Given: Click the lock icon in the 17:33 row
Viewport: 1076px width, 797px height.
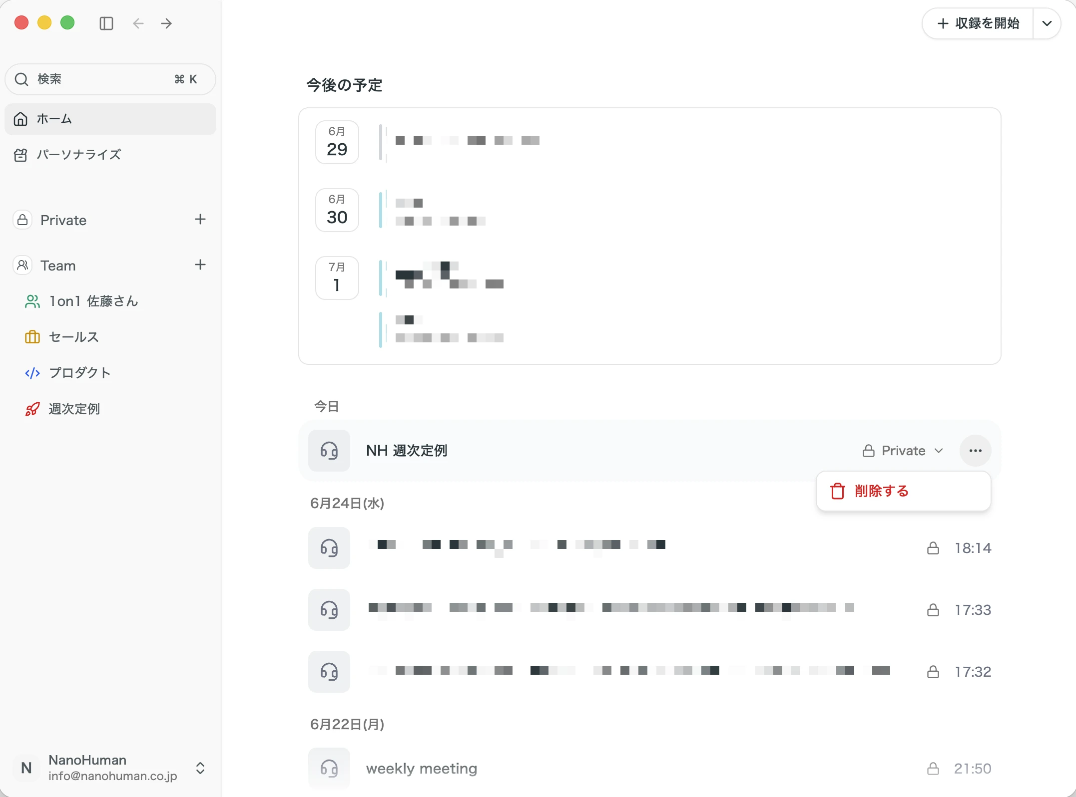Looking at the screenshot, I should coord(933,610).
